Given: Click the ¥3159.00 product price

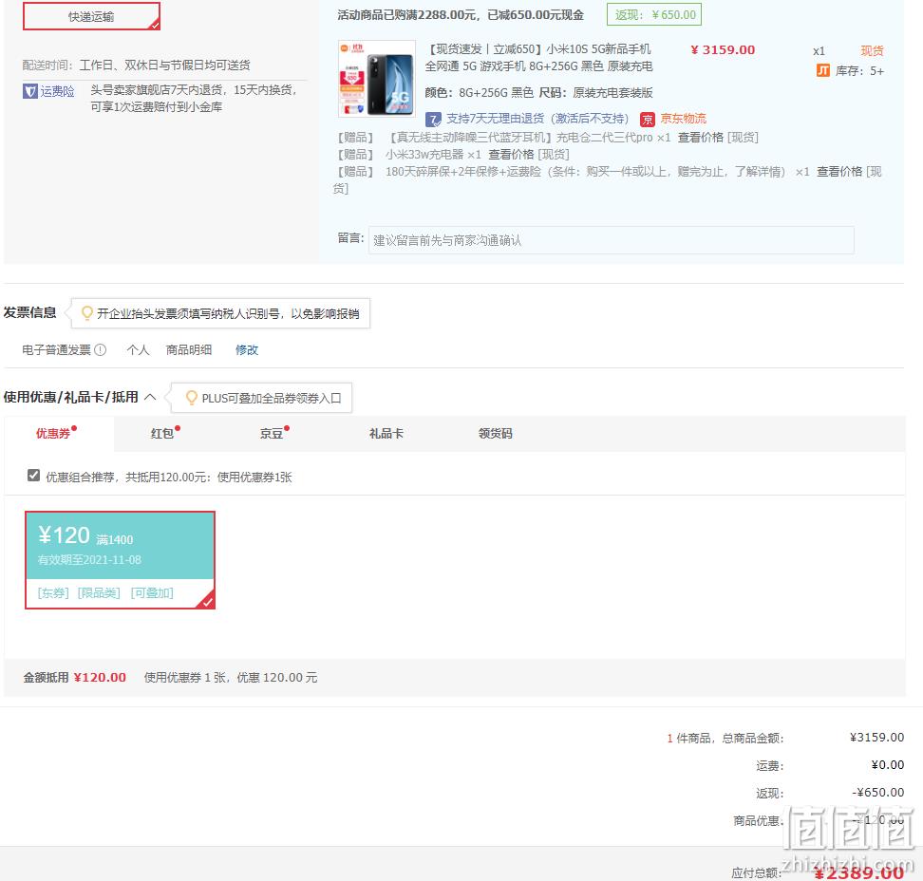Looking at the screenshot, I should [723, 50].
